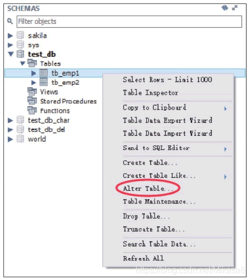This screenshot has height=280, width=250.
Task: Click the tb_emp2 table icon
Action: tap(44, 82)
